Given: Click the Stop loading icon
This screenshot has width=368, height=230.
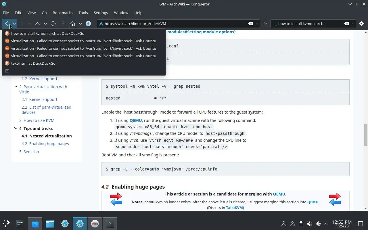Looking at the screenshot, I should (x=63, y=24).
